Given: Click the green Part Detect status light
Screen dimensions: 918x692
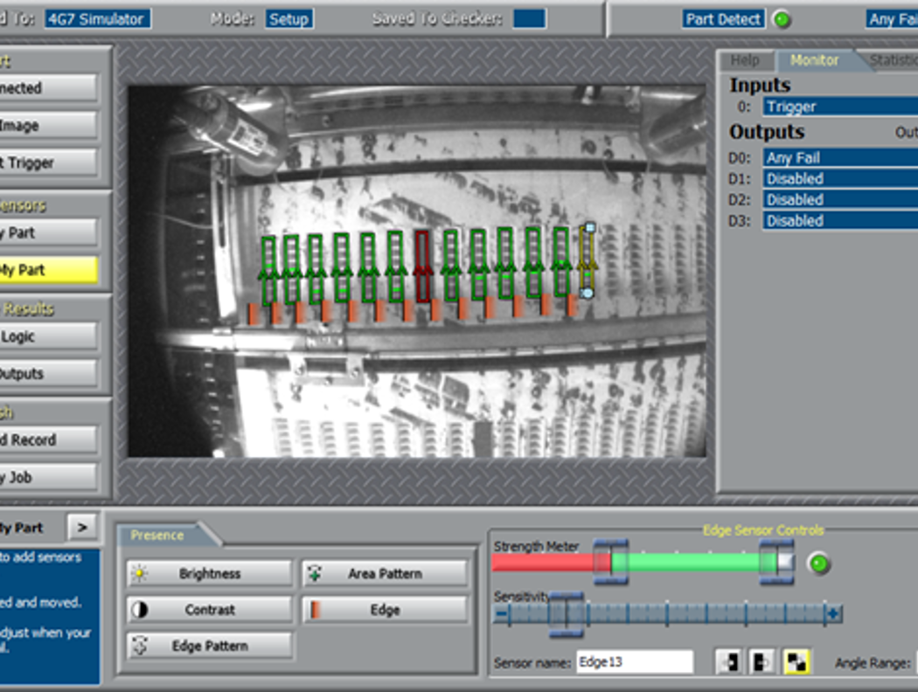Looking at the screenshot, I should 782,18.
